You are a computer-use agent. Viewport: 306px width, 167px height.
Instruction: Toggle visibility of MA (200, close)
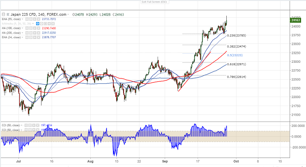click(27, 33)
